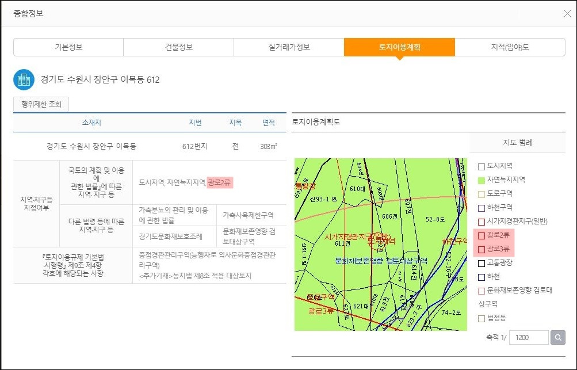Click the highlighted 광로2류 text in table
Screen dimensions: 577x370
[x=220, y=182]
